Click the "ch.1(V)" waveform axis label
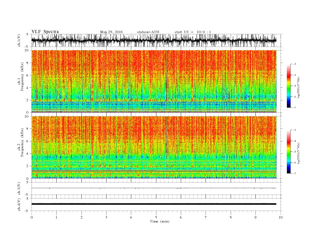Image resolution: width=316 pixels, height=244 pixels. [19, 40]
